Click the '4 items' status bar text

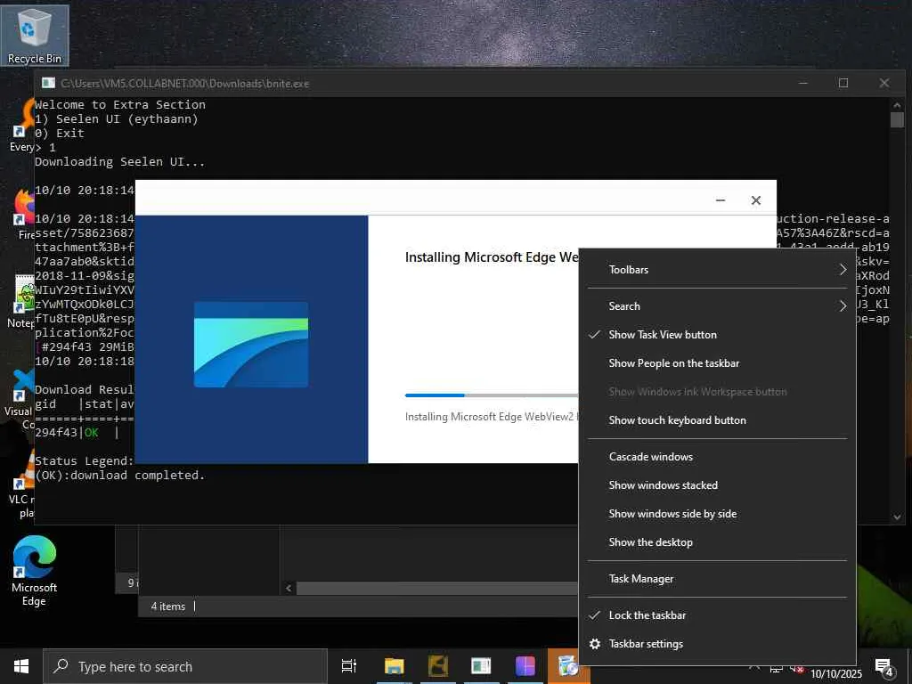(168, 606)
